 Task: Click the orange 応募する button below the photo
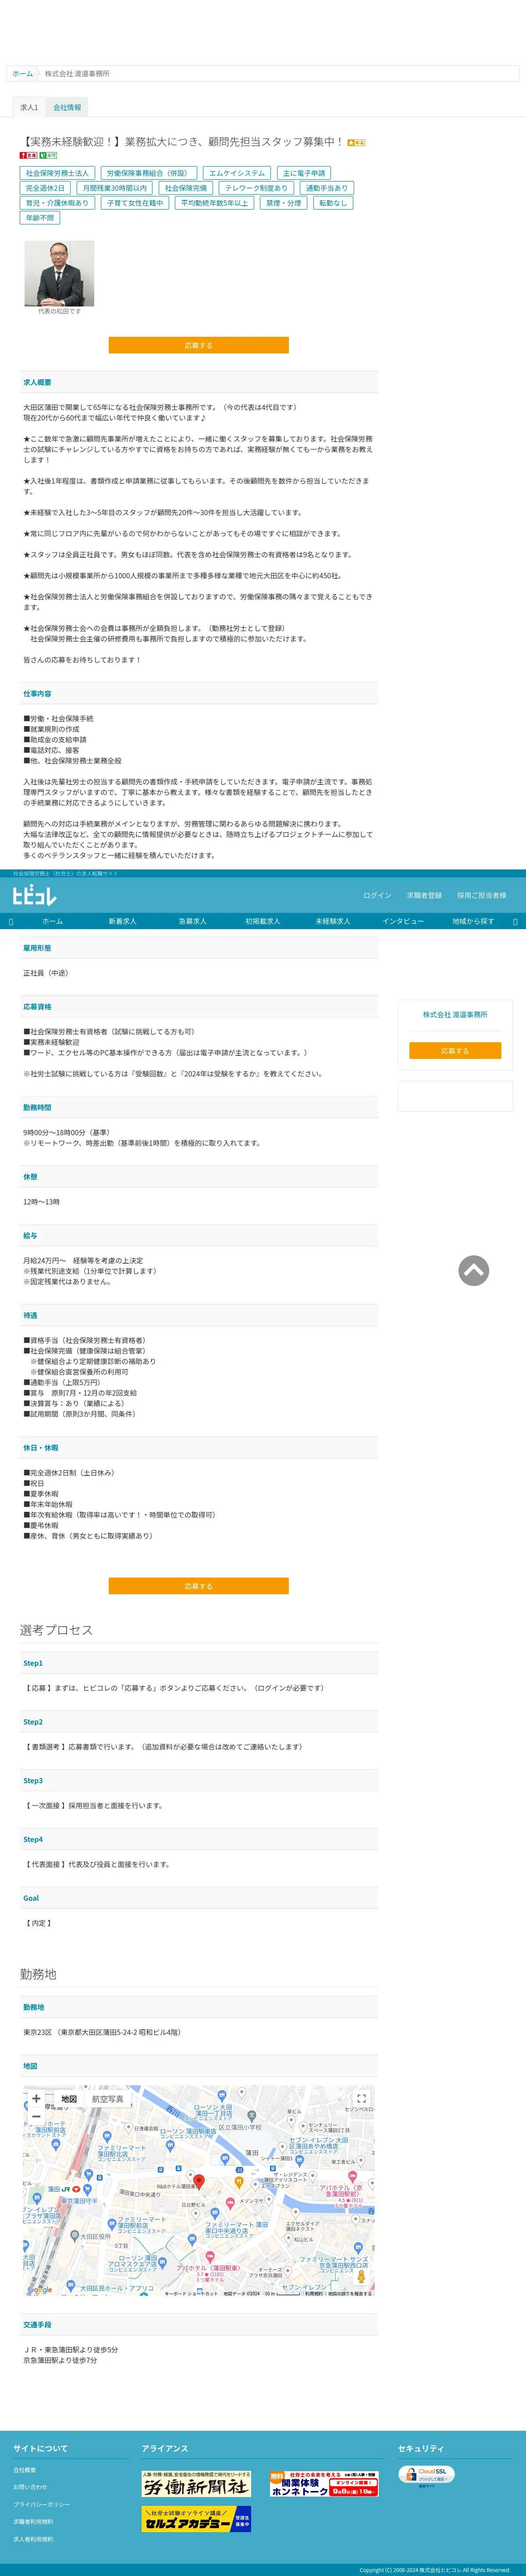tap(199, 345)
